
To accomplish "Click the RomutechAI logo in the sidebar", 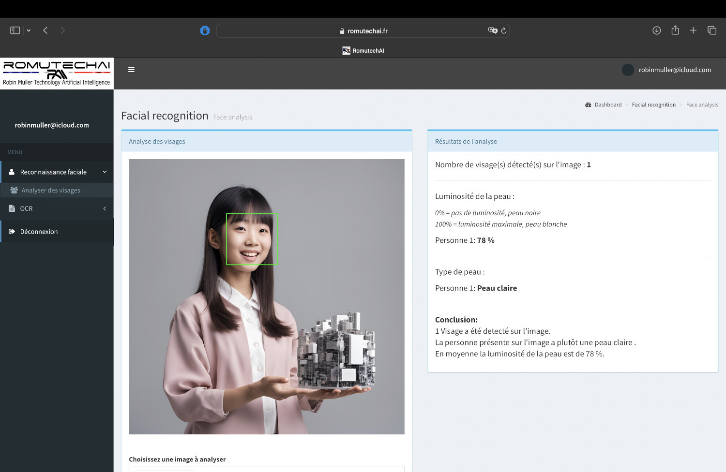I will click(57, 73).
